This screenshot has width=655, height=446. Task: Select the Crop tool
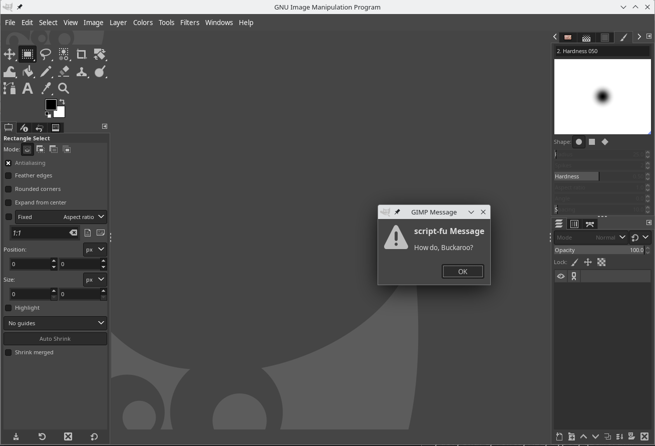(x=82, y=54)
